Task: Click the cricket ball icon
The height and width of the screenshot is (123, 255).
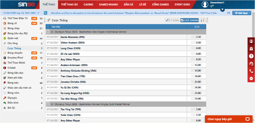Action: coord(5,68)
